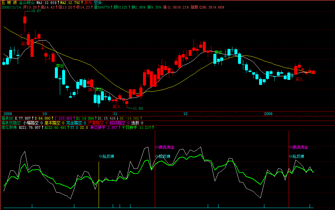Click the 激流淘金 label in January 2009
Viewport: 335px width, 210px height.
tap(299, 147)
